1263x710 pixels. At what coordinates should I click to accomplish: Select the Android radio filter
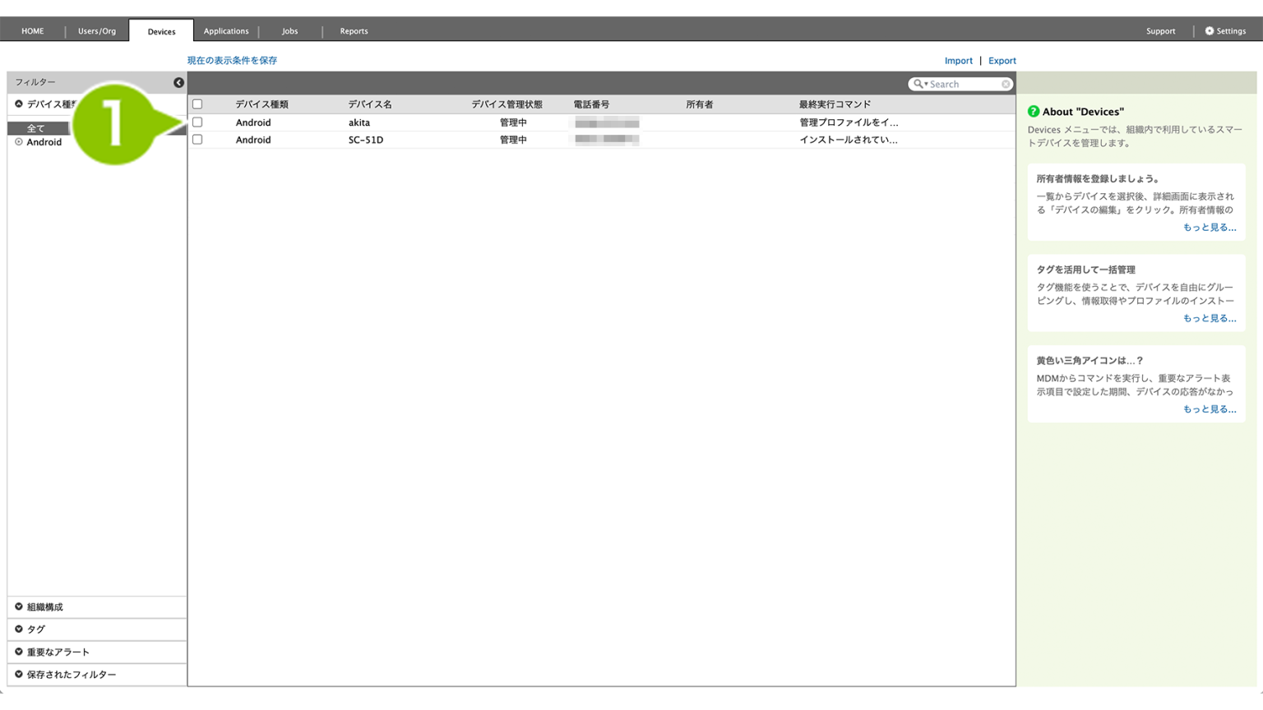[x=19, y=142]
